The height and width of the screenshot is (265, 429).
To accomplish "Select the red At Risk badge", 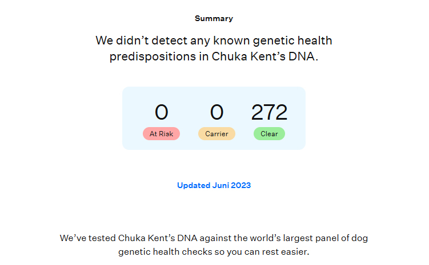I will tap(161, 134).
